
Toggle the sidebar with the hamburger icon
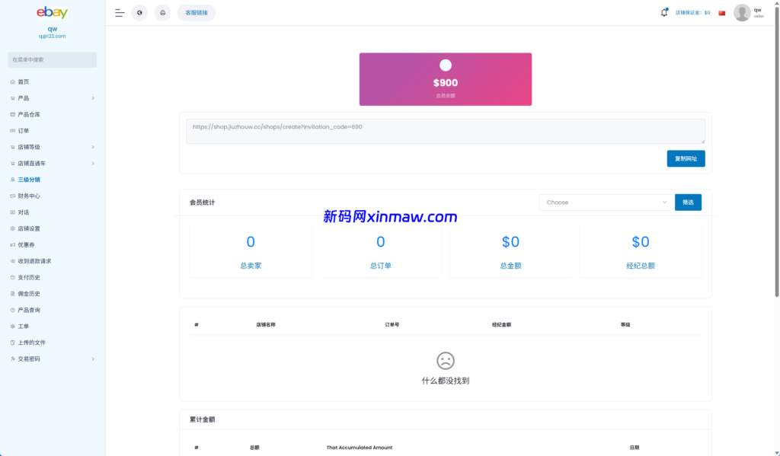[x=120, y=12]
